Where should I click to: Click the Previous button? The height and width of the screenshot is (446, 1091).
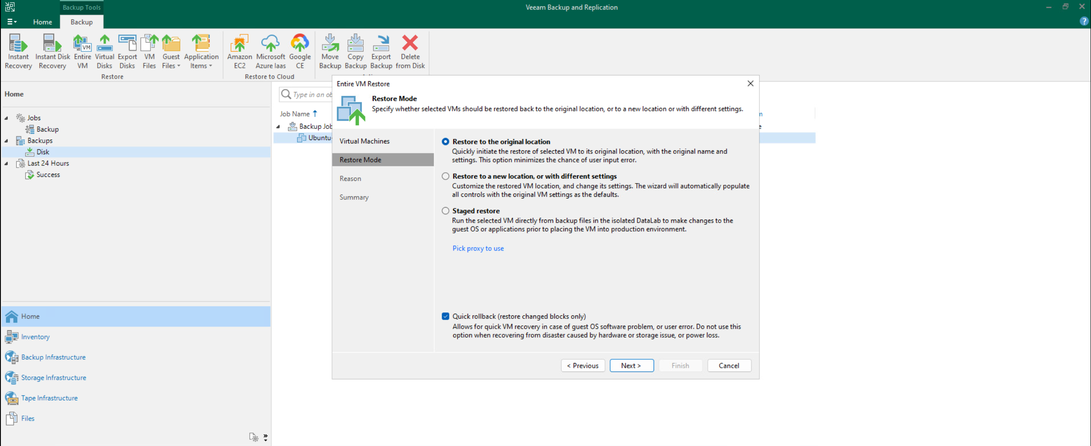(583, 366)
